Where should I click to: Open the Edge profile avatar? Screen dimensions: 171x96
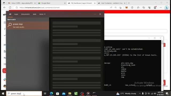point(155,7)
